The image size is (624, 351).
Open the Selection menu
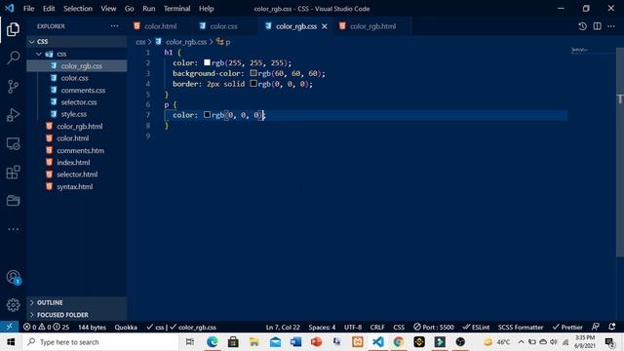click(78, 9)
